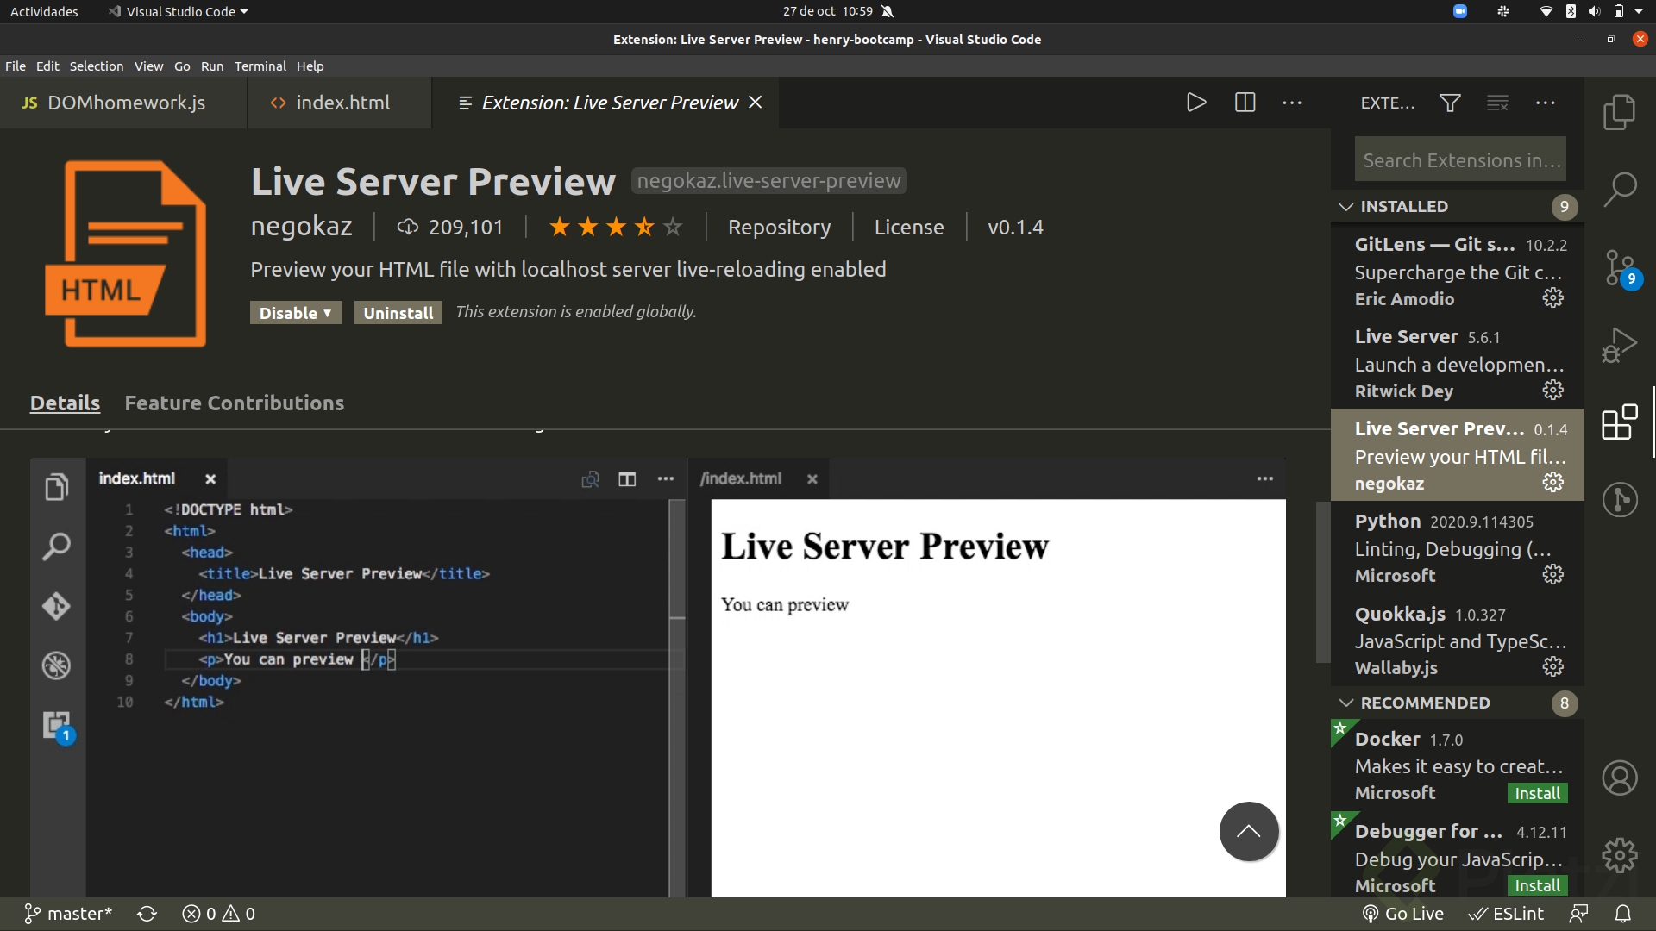Select Live Server by Ritwick Dey

[x=1458, y=363]
